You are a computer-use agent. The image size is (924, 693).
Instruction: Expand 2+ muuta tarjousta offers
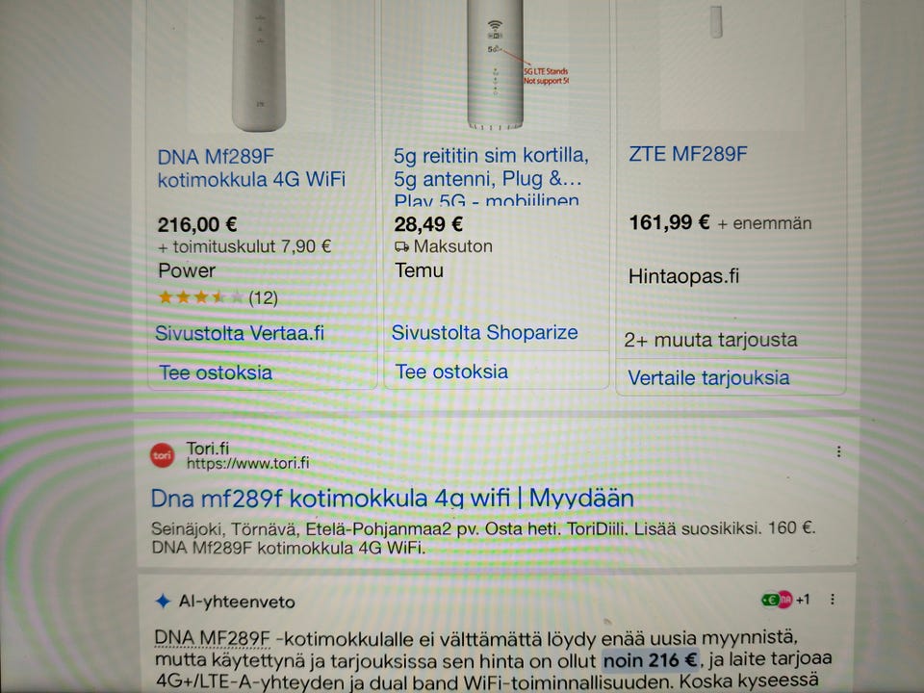click(x=710, y=340)
